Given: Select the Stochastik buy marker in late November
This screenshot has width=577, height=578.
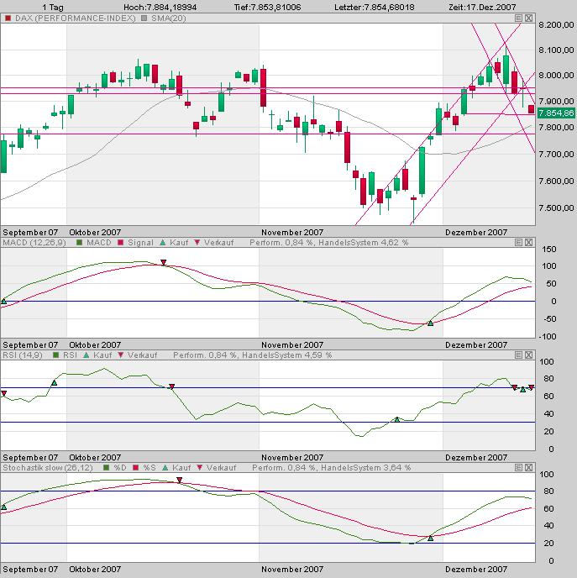Looking at the screenshot, I should coord(430,539).
